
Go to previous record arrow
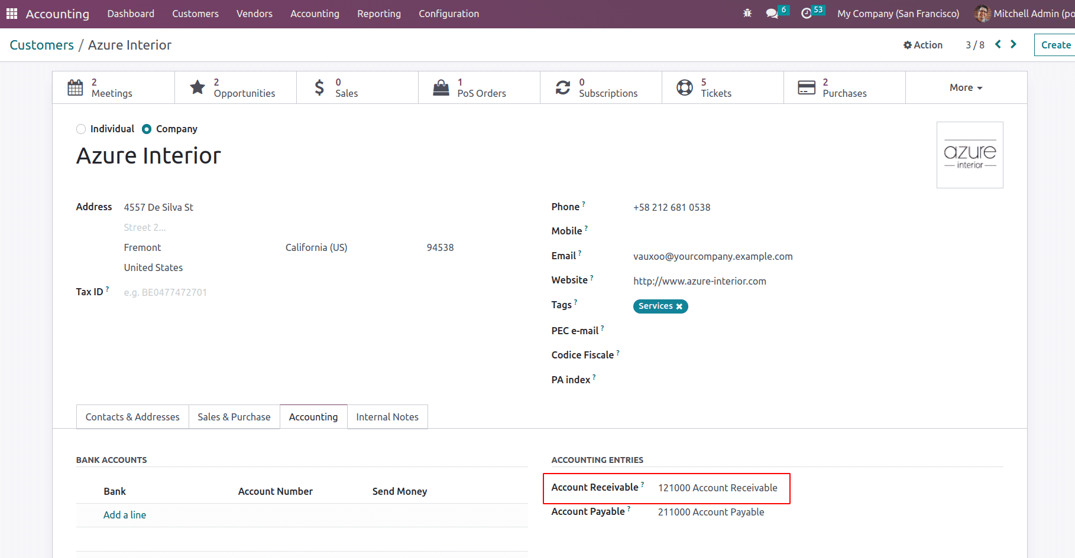coord(998,44)
